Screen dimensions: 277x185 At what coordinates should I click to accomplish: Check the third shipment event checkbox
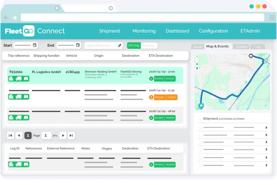[200, 142]
